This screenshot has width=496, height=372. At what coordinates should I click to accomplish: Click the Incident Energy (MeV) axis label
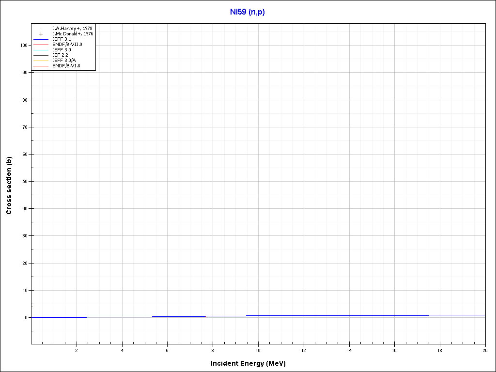[x=251, y=363]
